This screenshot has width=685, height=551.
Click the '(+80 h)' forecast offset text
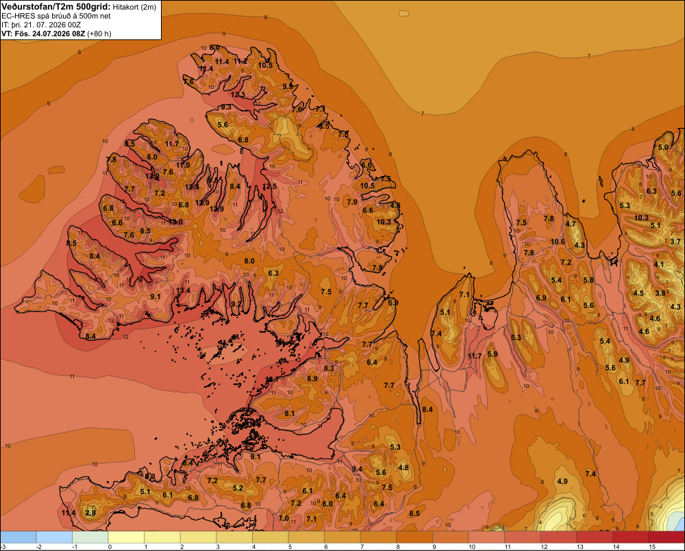(x=99, y=34)
